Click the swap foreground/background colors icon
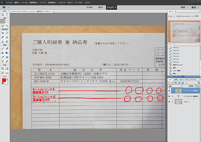Screen dimensions: 201x142 tap(7, 79)
